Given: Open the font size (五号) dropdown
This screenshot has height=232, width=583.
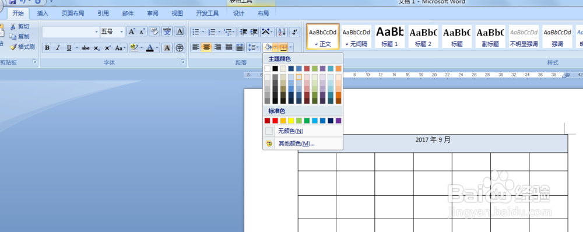Looking at the screenshot, I should [122, 32].
